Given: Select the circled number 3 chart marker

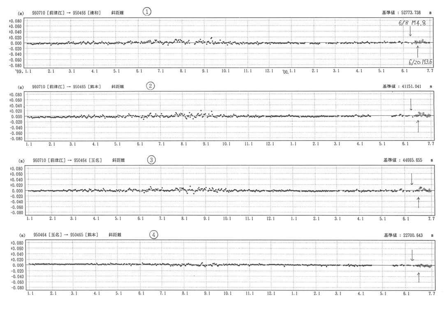Looking at the screenshot, I should tap(152, 160).
